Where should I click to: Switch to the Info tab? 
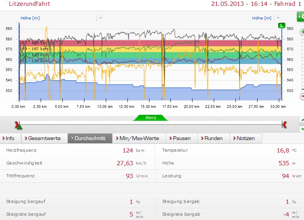[x=10, y=138]
